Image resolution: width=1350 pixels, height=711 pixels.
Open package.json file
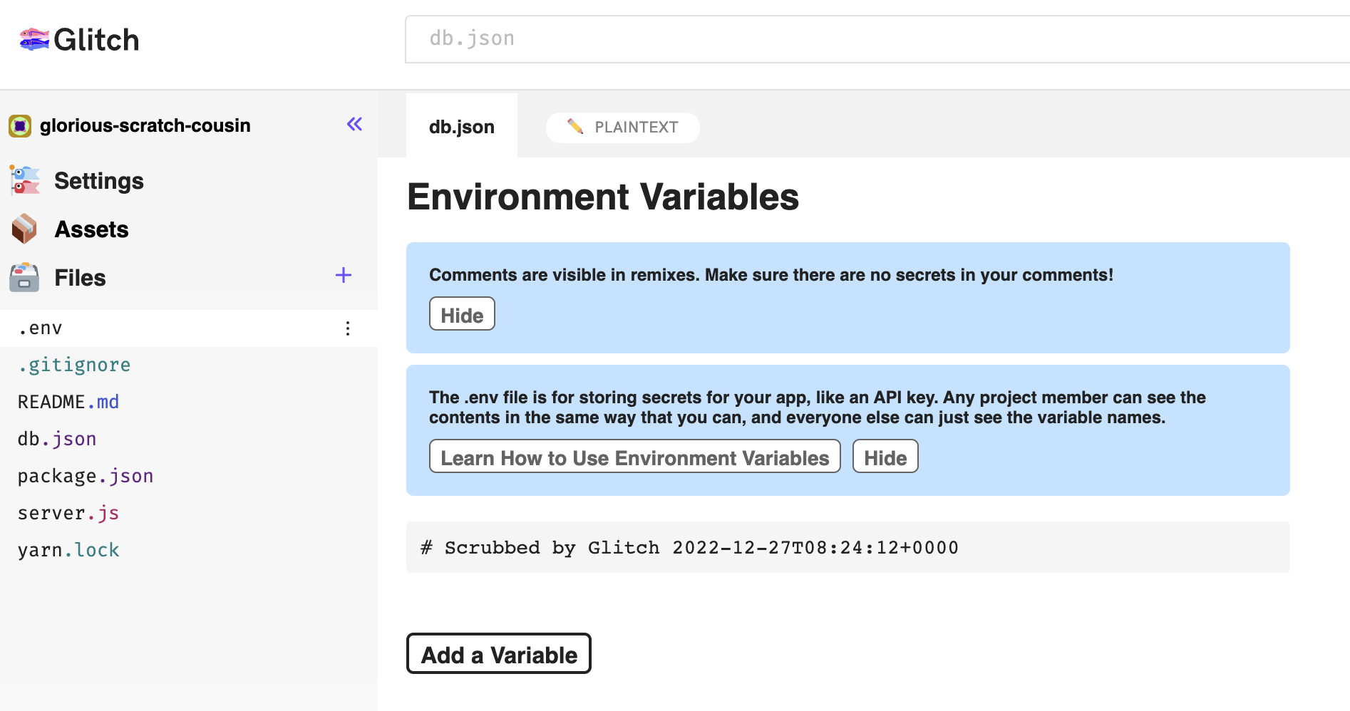click(86, 477)
